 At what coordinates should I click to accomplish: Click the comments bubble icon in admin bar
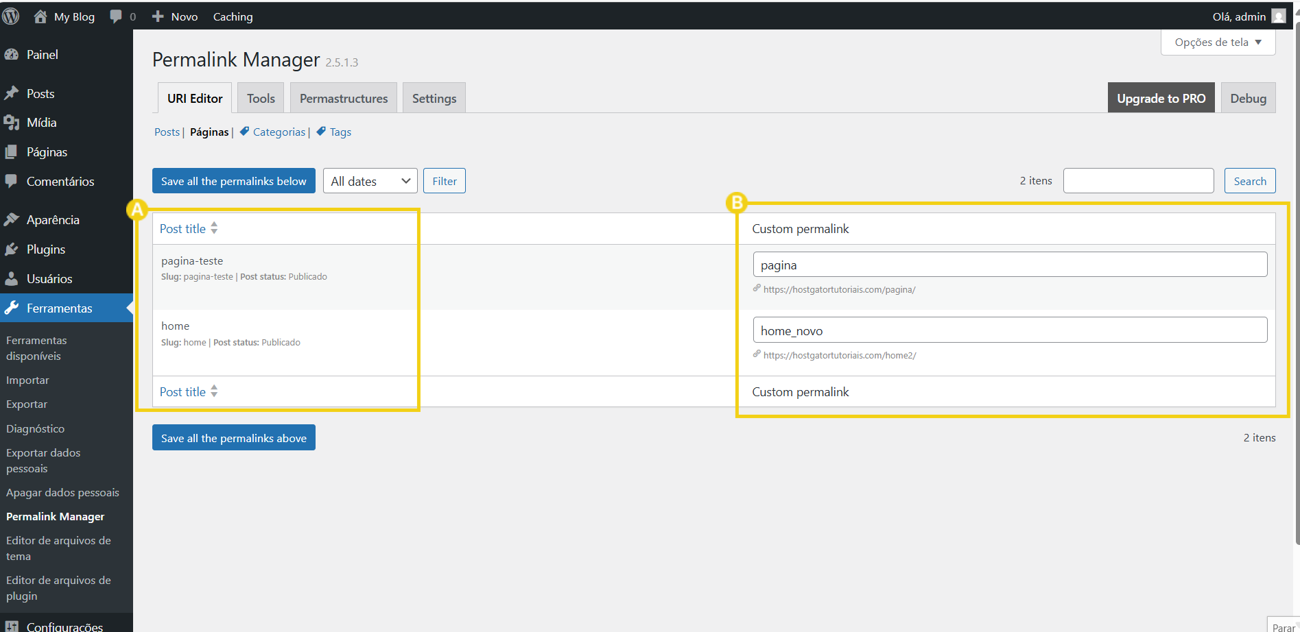click(116, 16)
